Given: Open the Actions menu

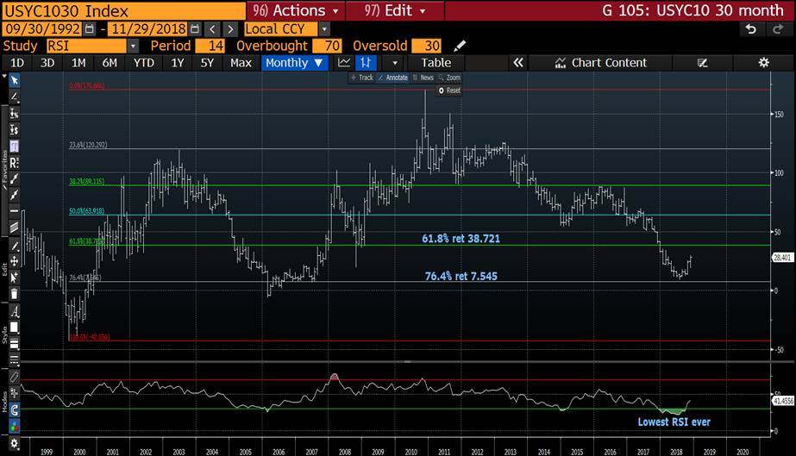Looking at the screenshot, I should pyautogui.click(x=296, y=10).
